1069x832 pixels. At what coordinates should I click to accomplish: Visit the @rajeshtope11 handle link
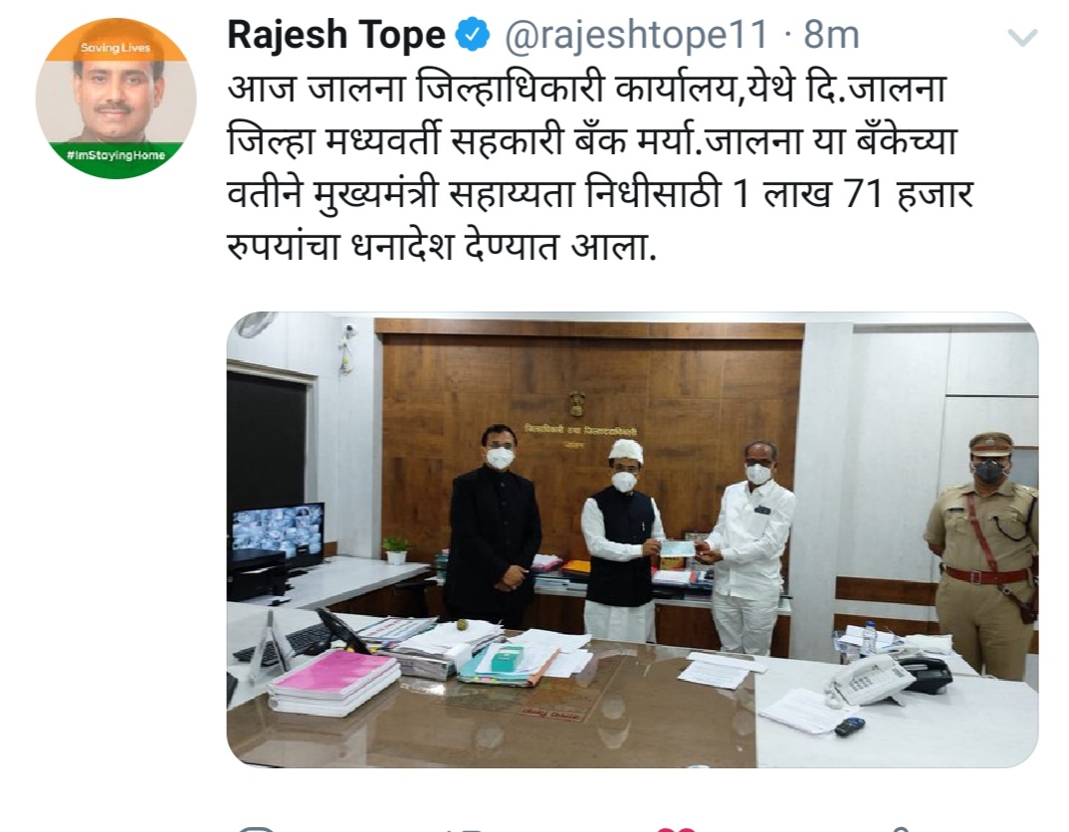636,35
